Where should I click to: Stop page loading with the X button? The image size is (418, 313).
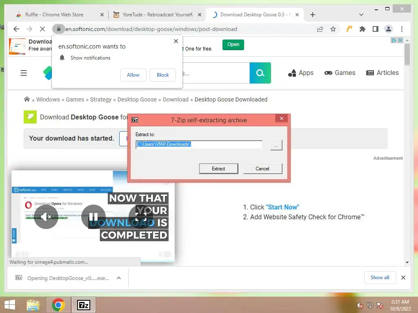(42, 29)
